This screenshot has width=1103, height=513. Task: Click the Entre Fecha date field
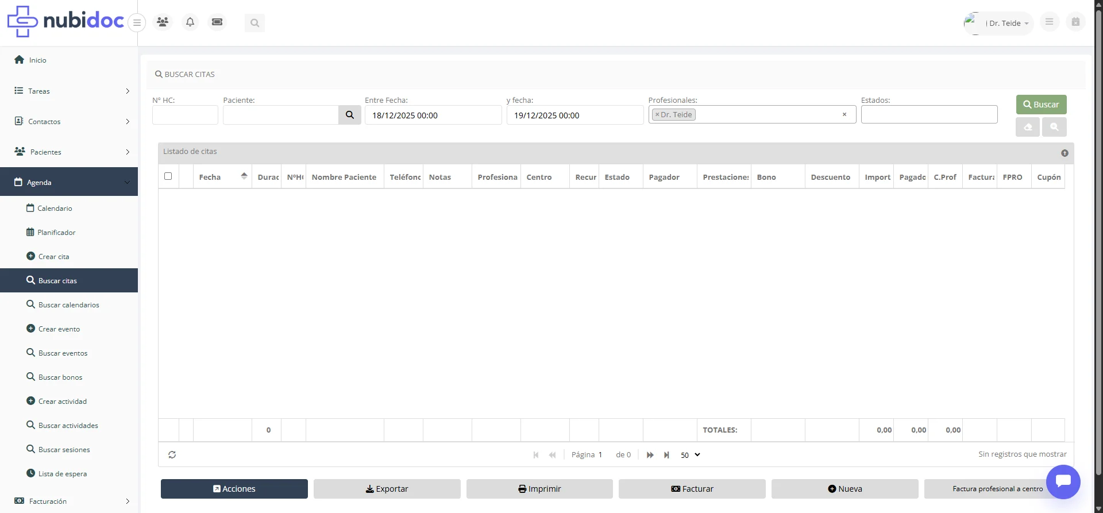(433, 115)
